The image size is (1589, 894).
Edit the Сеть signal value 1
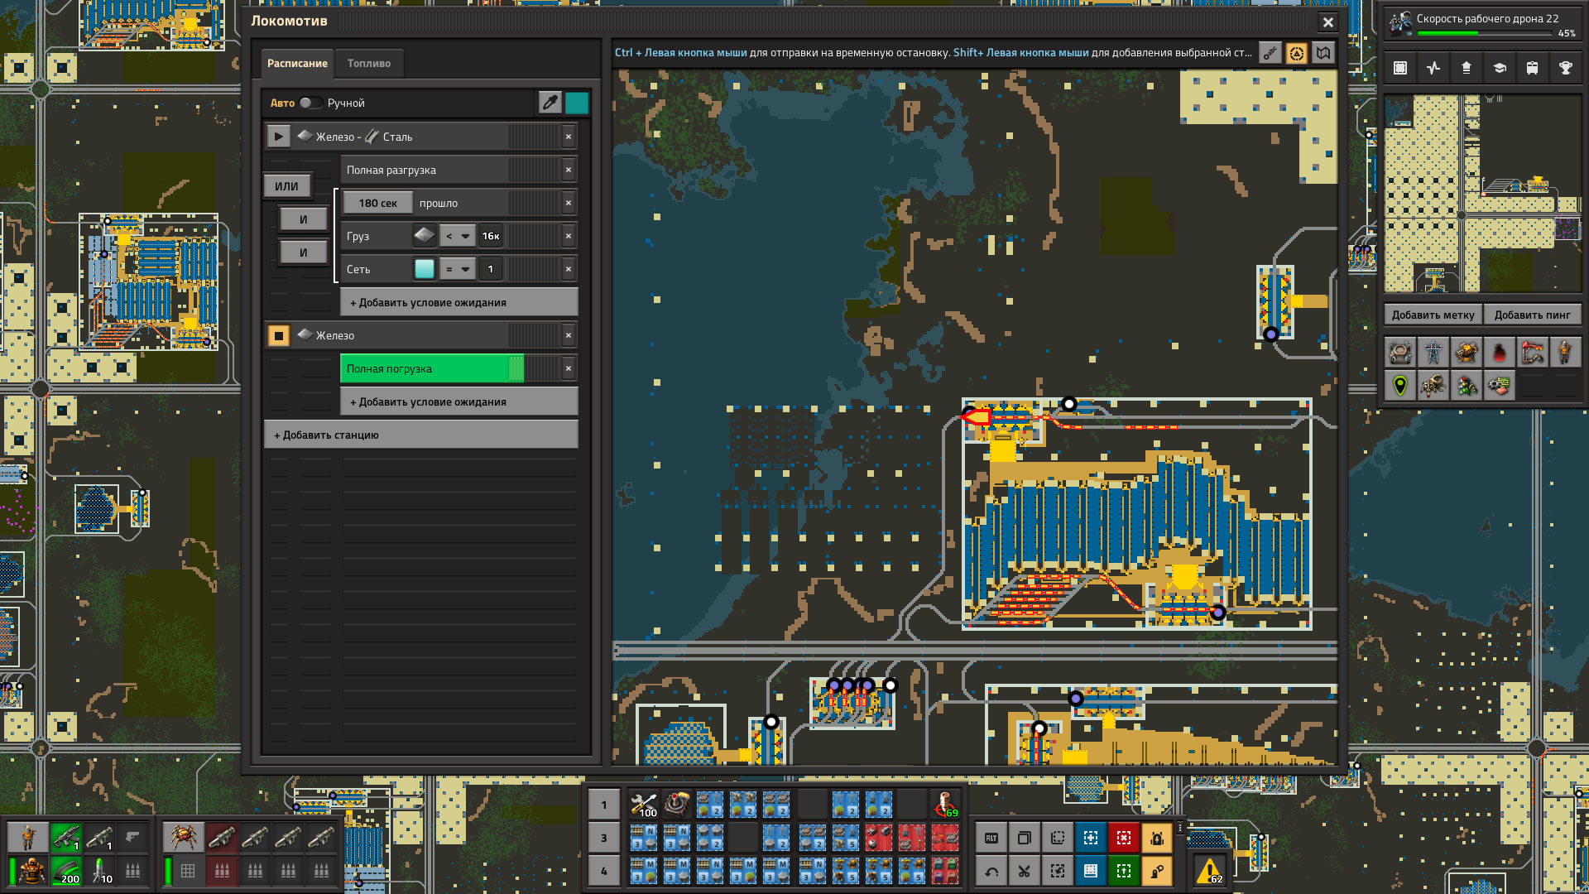pos(491,269)
